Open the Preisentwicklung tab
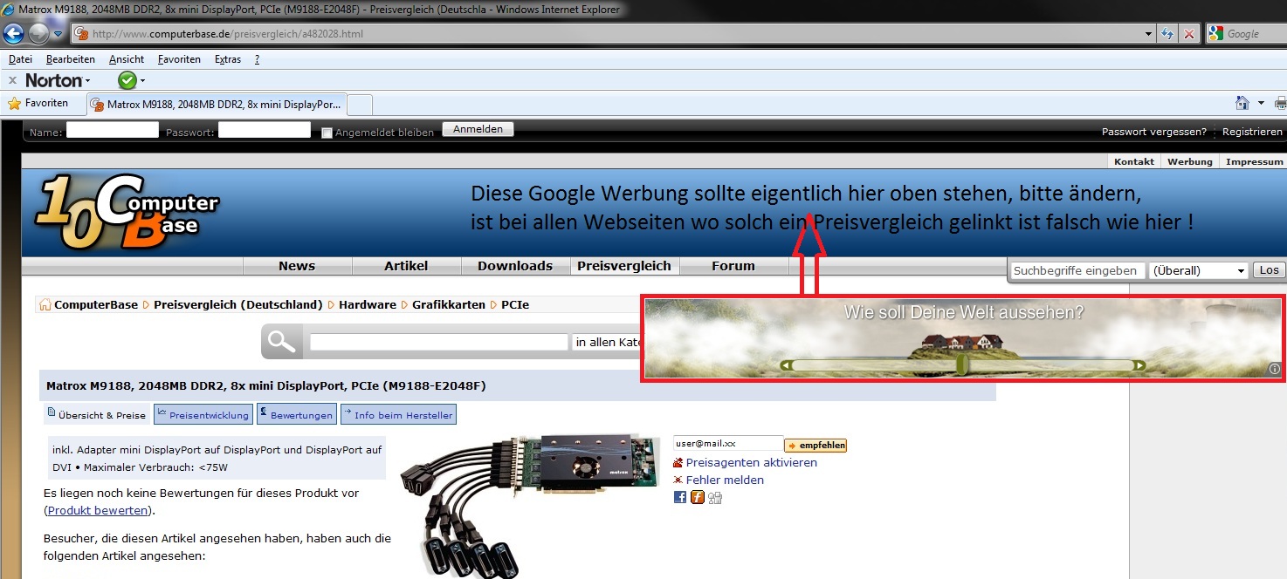This screenshot has height=579, width=1287. click(203, 414)
